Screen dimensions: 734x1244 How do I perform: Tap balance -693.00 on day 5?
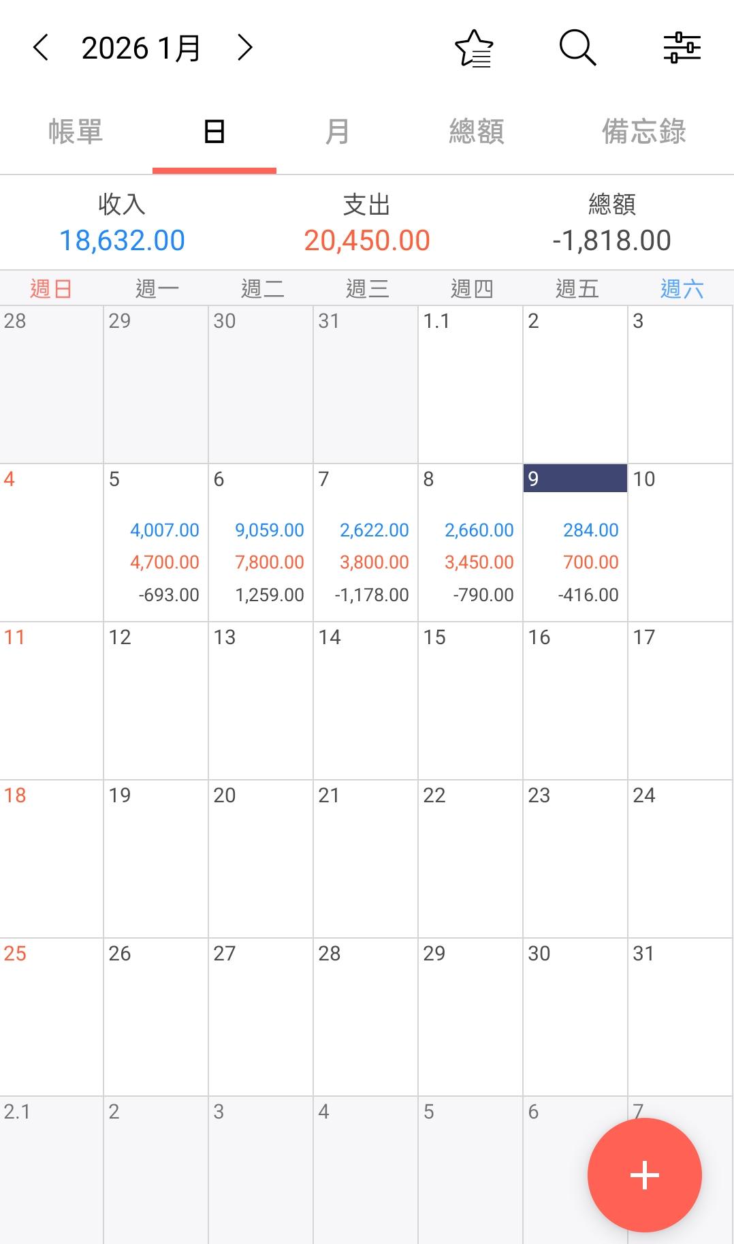(x=169, y=595)
